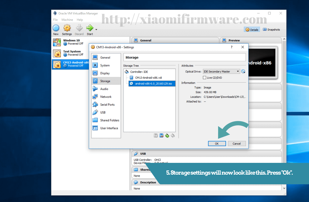
Task: Select the Windows 10 virtual machine
Action: tap(71, 42)
